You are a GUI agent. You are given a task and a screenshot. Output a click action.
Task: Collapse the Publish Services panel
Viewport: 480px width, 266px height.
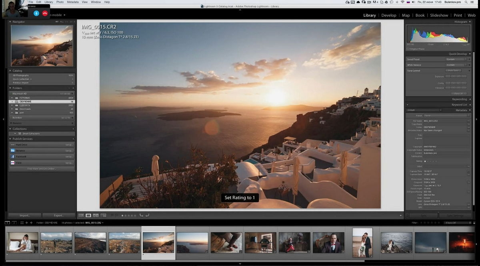[10, 139]
